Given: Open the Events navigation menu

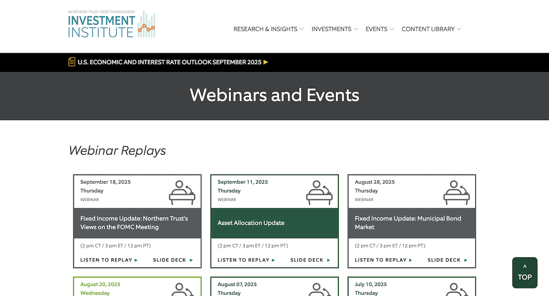Looking at the screenshot, I should [x=379, y=29].
